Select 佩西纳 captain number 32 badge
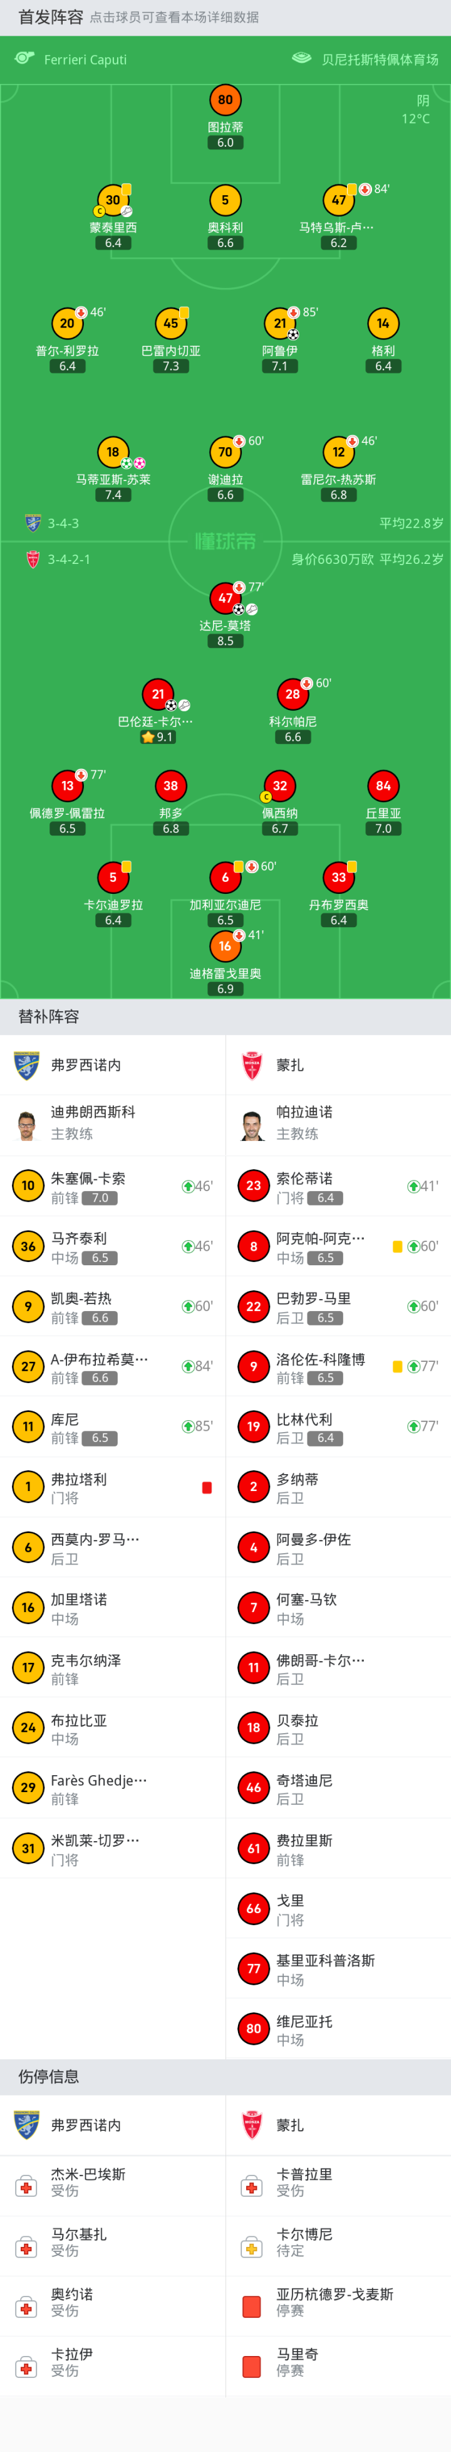 coord(280,786)
